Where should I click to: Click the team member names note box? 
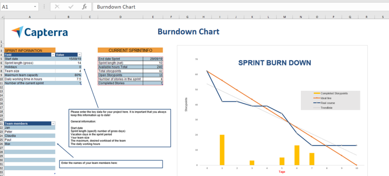coord(111,164)
